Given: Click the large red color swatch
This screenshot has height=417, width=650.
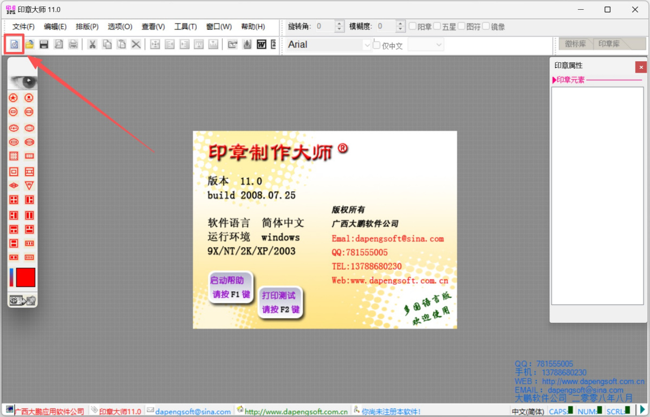Looking at the screenshot, I should click(x=25, y=277).
